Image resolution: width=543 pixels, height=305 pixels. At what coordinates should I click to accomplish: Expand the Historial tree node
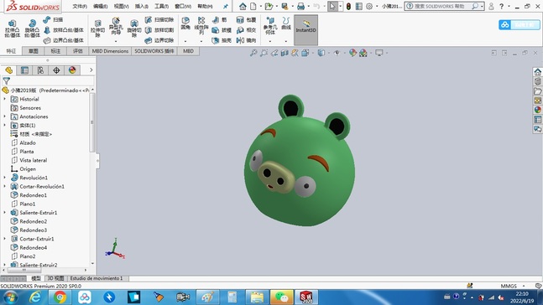pyautogui.click(x=4, y=99)
